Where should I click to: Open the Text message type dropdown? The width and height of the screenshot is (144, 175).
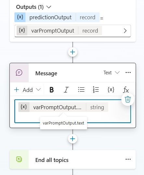point(111,73)
